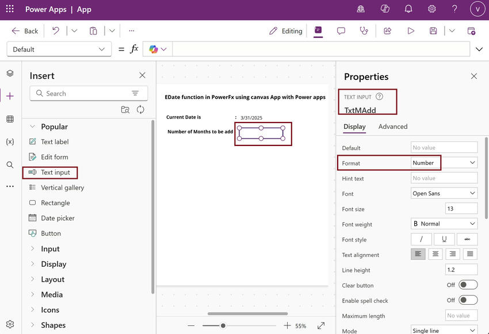Open the user account avatar V
Viewport: 489px width, 334px height.
477,9
